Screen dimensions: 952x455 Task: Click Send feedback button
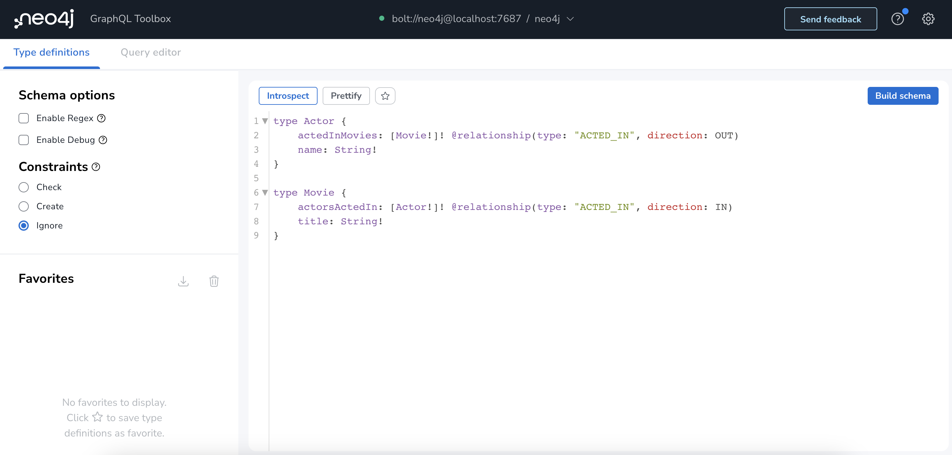[x=831, y=18]
